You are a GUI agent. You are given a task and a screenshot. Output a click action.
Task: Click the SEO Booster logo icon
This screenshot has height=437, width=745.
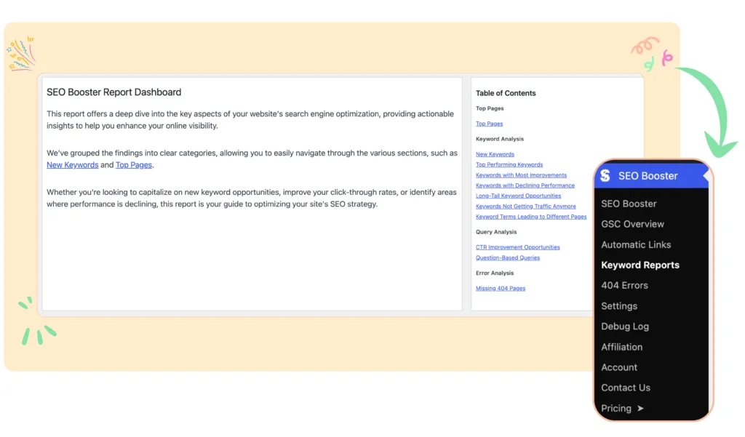click(x=605, y=176)
